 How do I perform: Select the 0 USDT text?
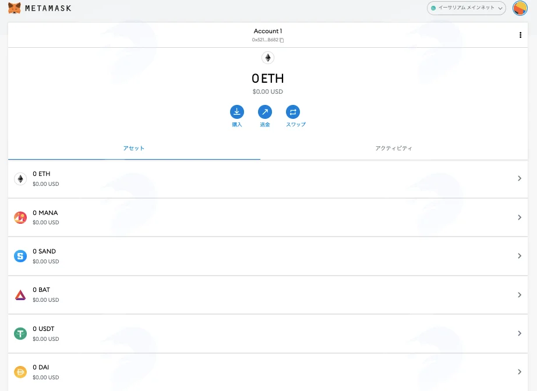pos(44,329)
